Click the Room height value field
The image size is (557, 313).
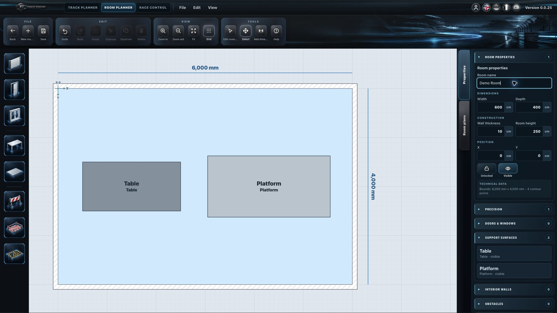[x=529, y=131]
